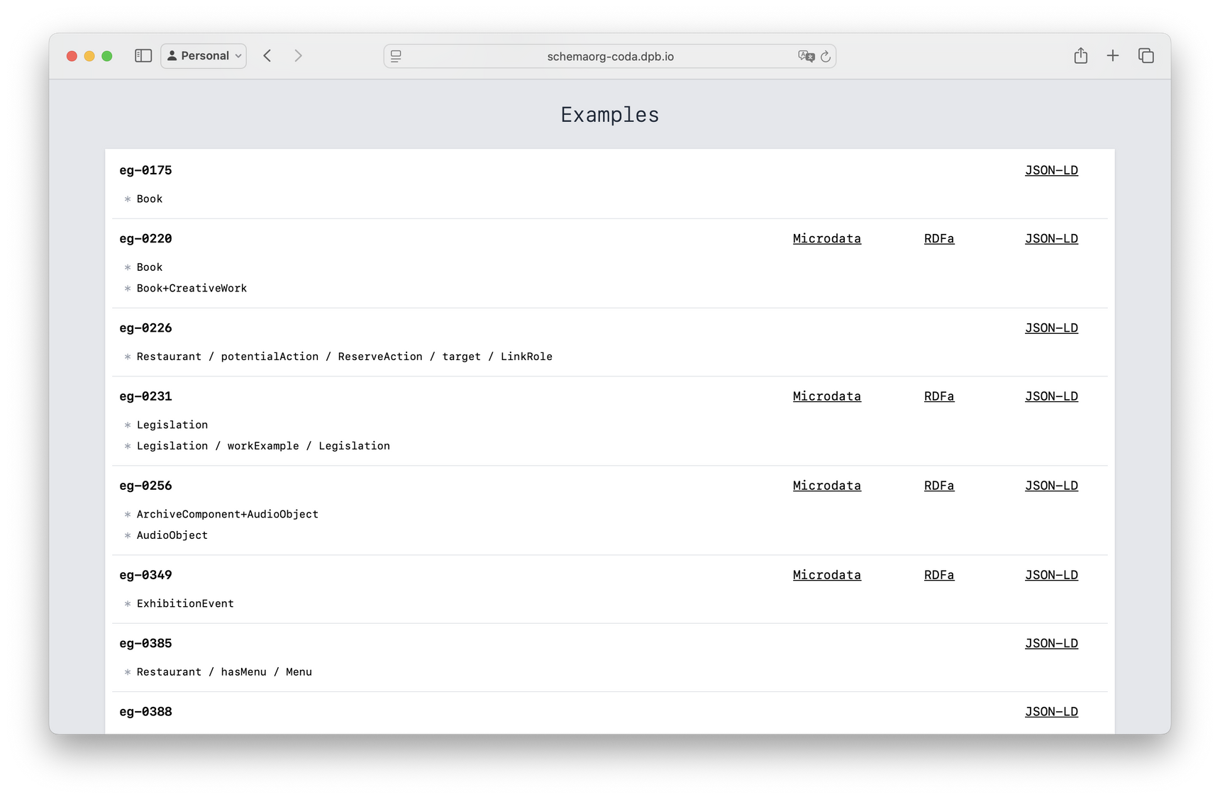
Task: Open Microdata for eg-0231
Action: 826,396
